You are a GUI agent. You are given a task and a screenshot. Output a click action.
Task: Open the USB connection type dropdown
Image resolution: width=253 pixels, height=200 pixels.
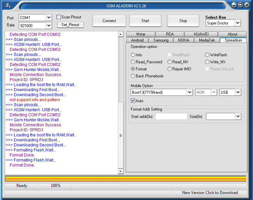click(x=238, y=92)
